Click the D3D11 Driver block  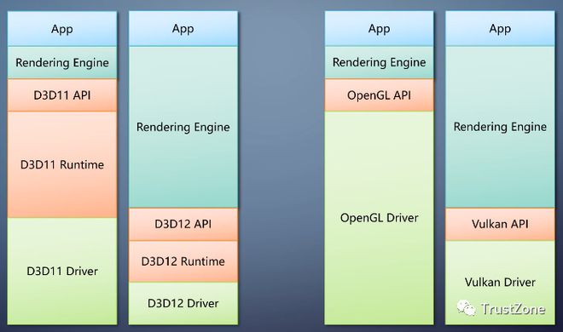tap(62, 271)
